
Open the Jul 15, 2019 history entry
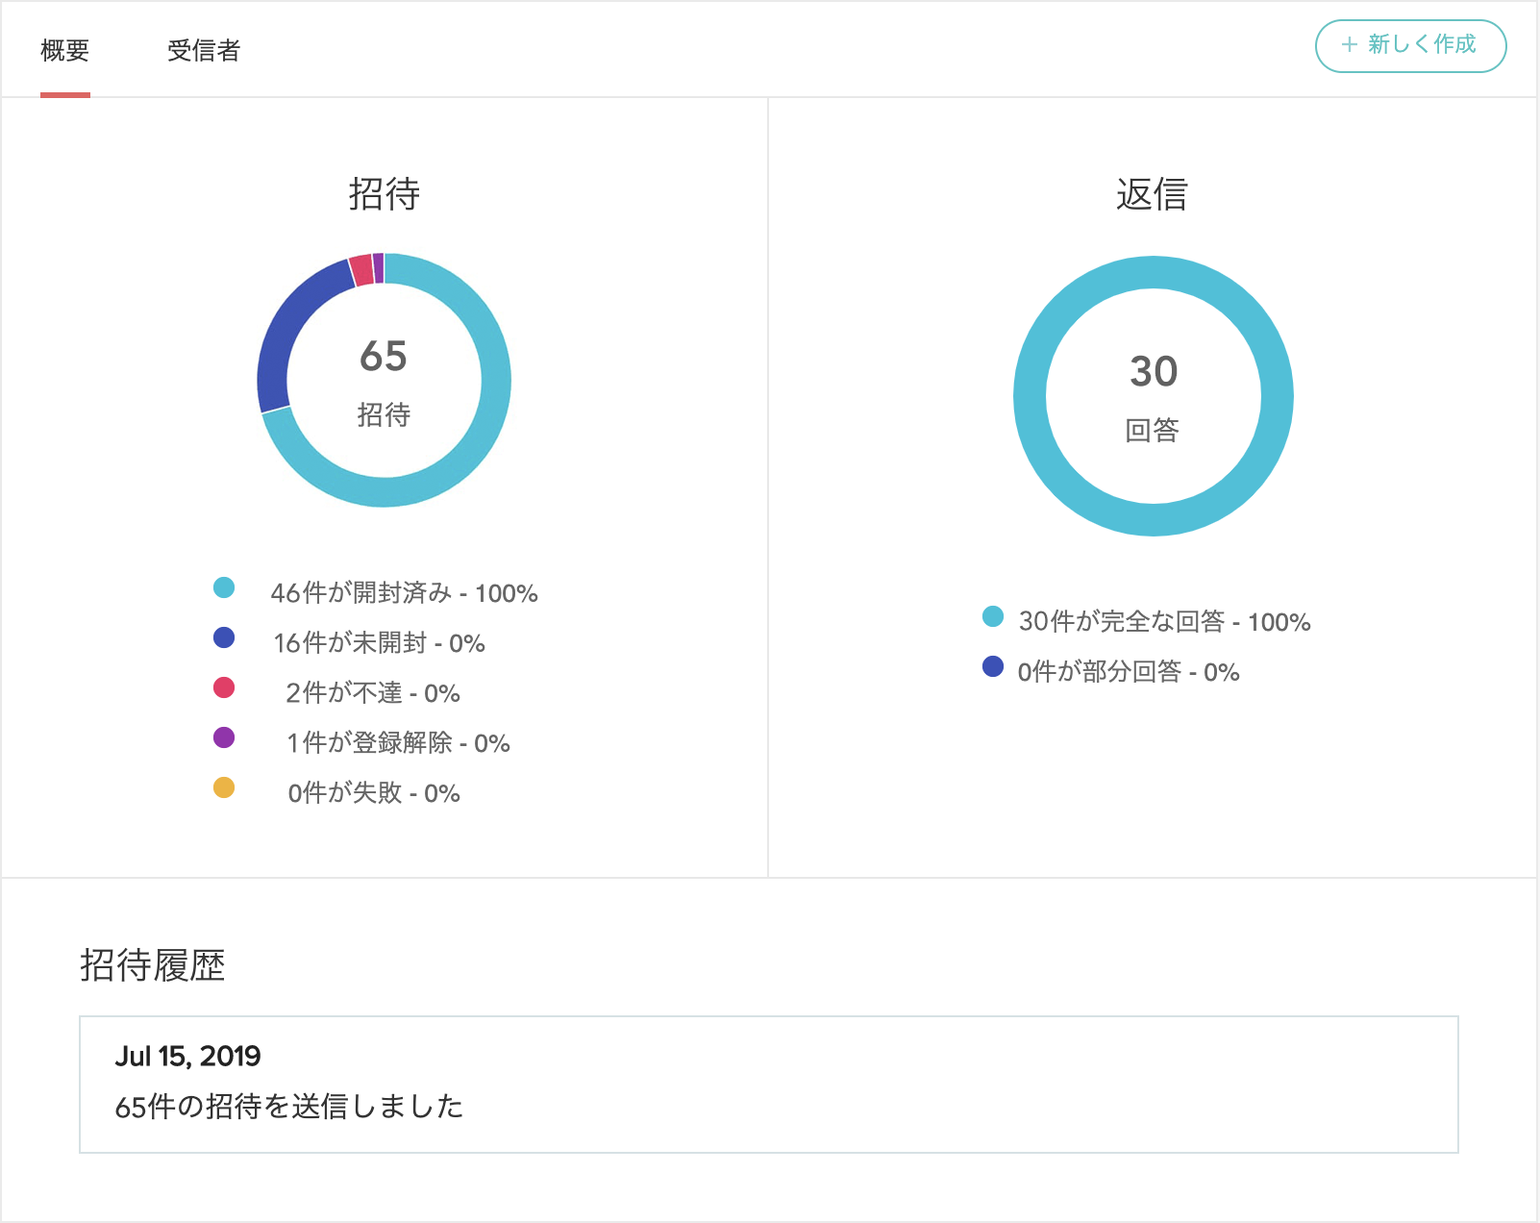click(x=769, y=1085)
